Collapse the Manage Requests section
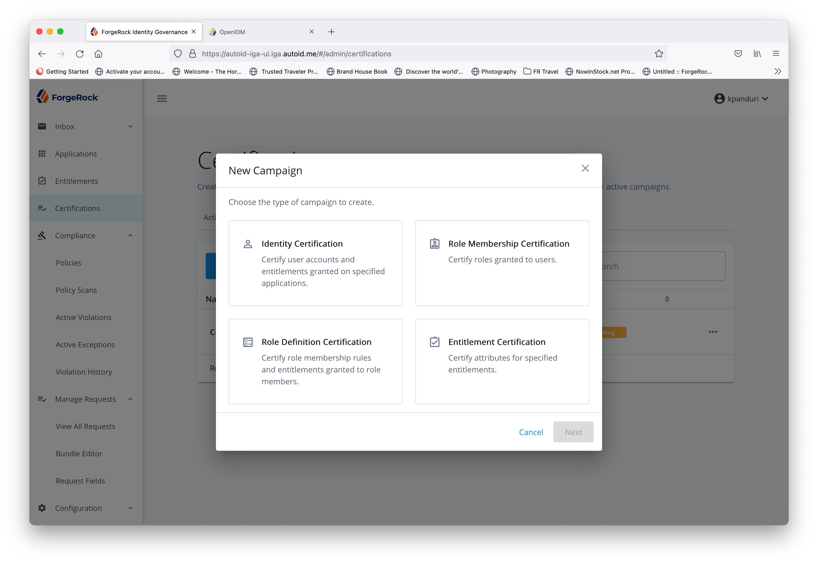 130,399
